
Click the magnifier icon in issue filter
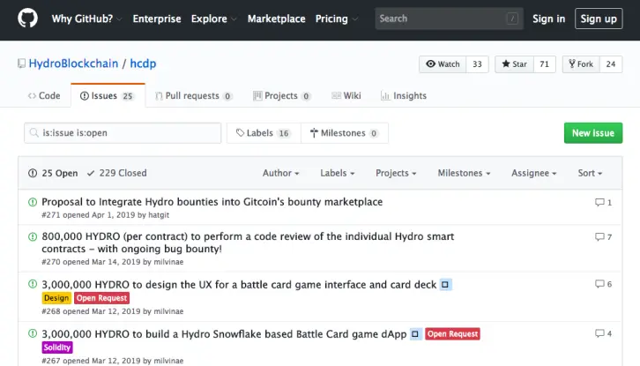click(x=34, y=133)
